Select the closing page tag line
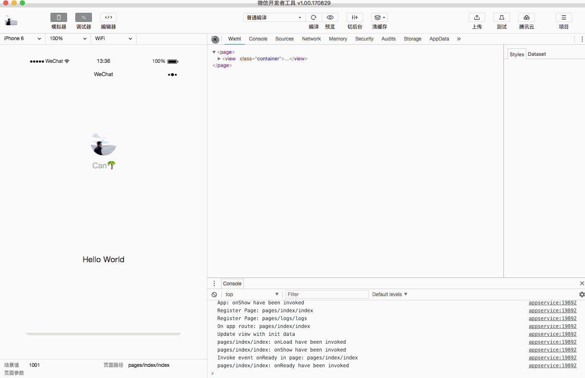 222,65
